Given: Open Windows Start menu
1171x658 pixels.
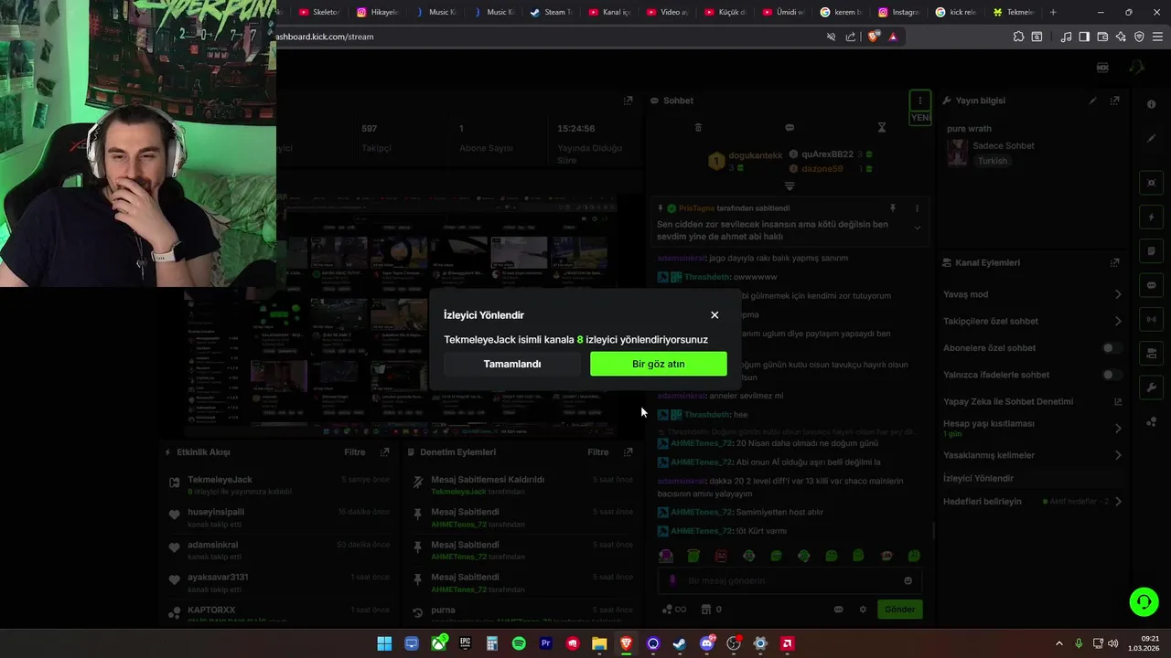Looking at the screenshot, I should 384,643.
